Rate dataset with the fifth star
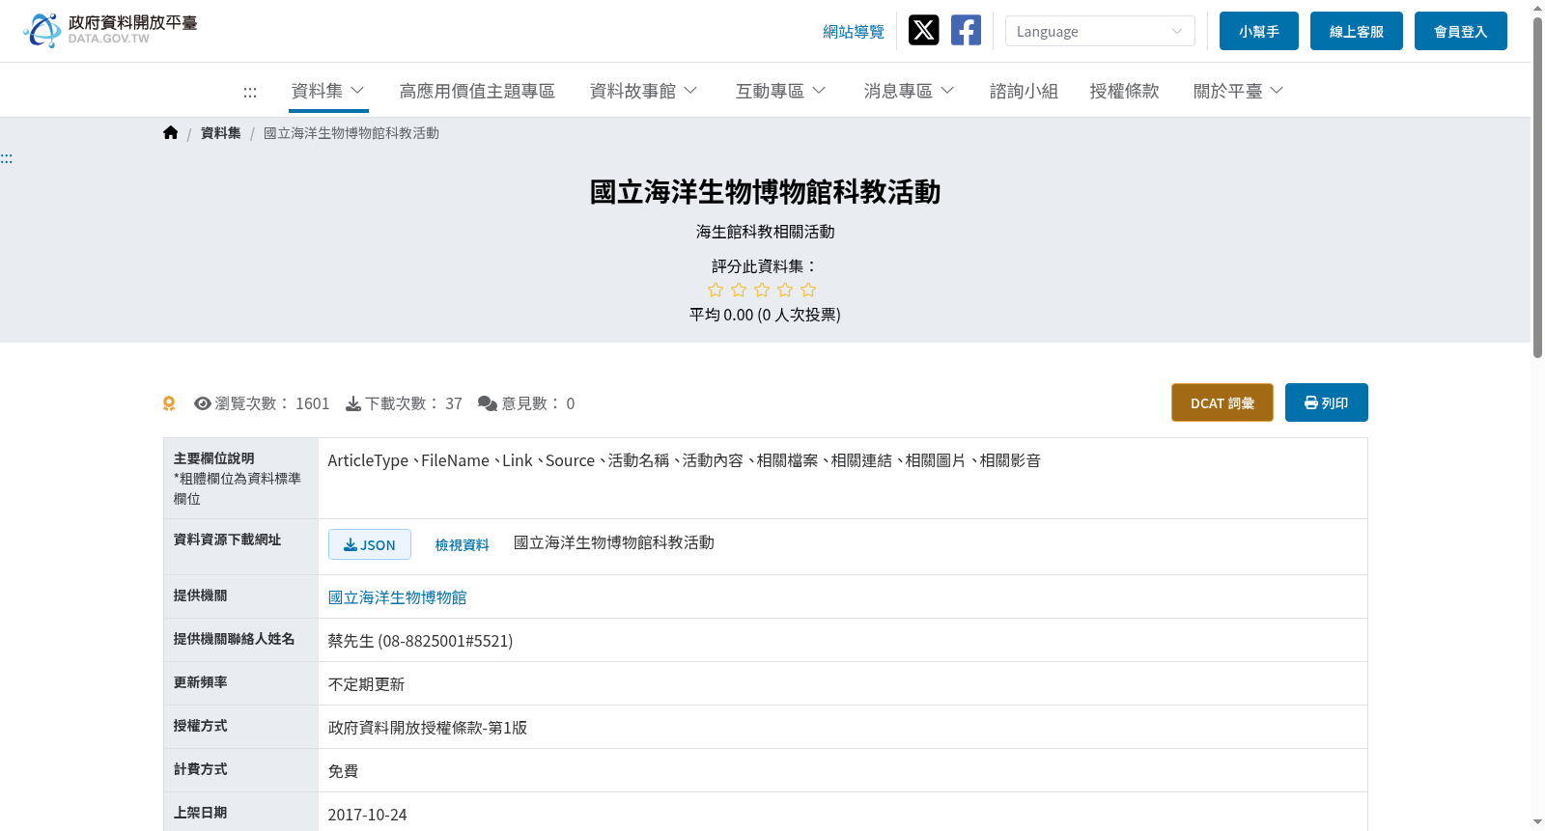The width and height of the screenshot is (1545, 831). click(x=808, y=290)
